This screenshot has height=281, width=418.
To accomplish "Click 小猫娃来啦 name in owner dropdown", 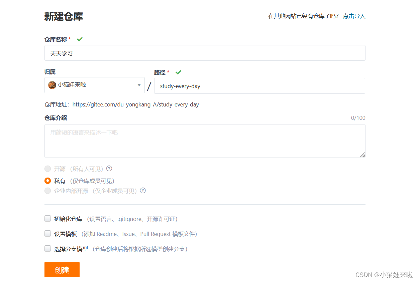I will coord(72,85).
